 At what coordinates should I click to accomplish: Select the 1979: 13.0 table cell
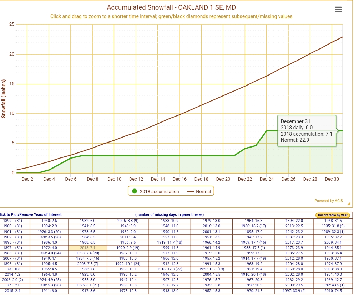coord(211,221)
